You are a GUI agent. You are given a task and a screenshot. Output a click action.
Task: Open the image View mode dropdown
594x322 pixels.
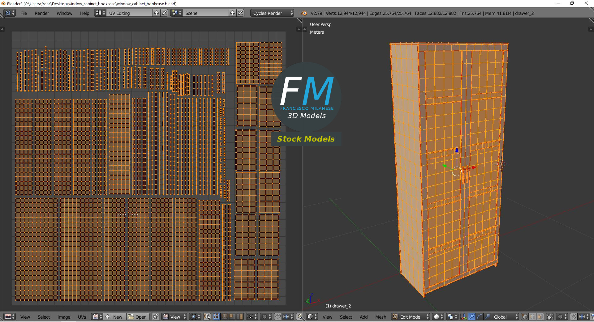pos(174,317)
